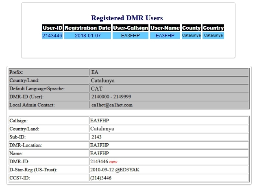Click the County column header
This screenshot has height=190, width=257.
tap(191, 28)
